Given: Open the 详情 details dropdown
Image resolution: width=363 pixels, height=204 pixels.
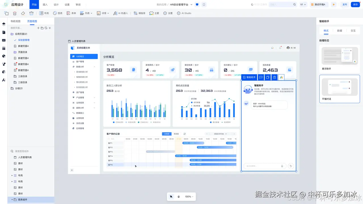Looking at the screenshot, I should point(103,13).
